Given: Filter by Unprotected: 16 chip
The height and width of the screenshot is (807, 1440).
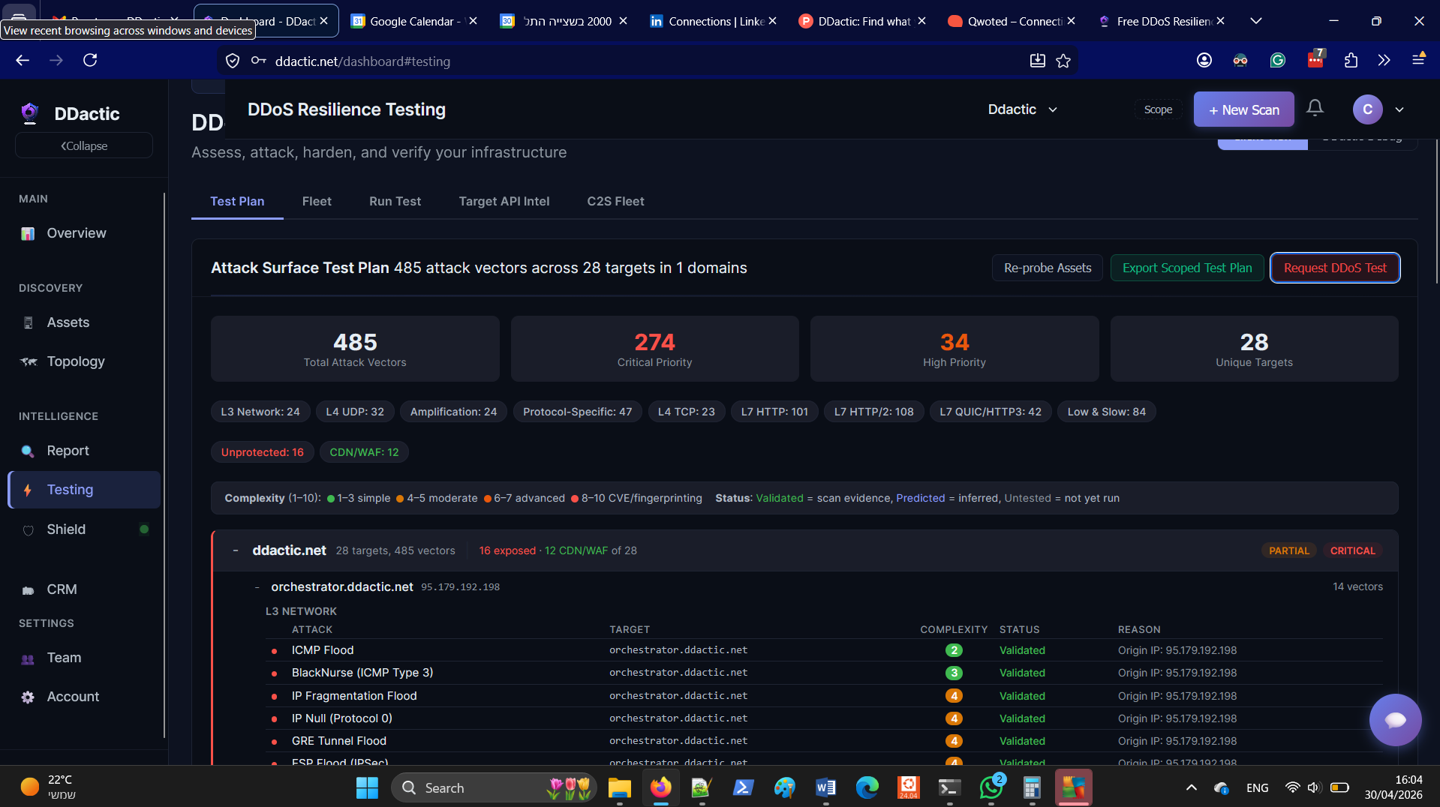Looking at the screenshot, I should (x=262, y=452).
